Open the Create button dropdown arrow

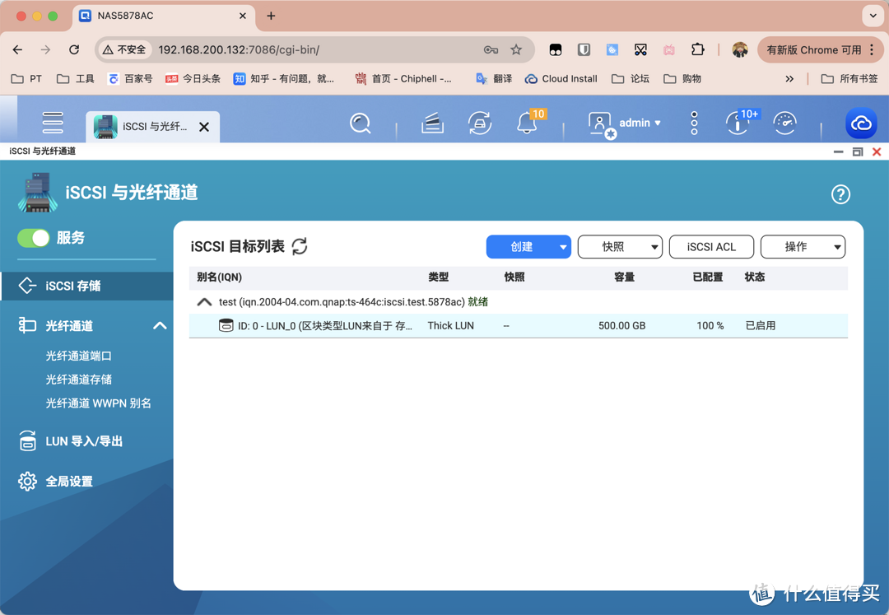[x=563, y=247]
